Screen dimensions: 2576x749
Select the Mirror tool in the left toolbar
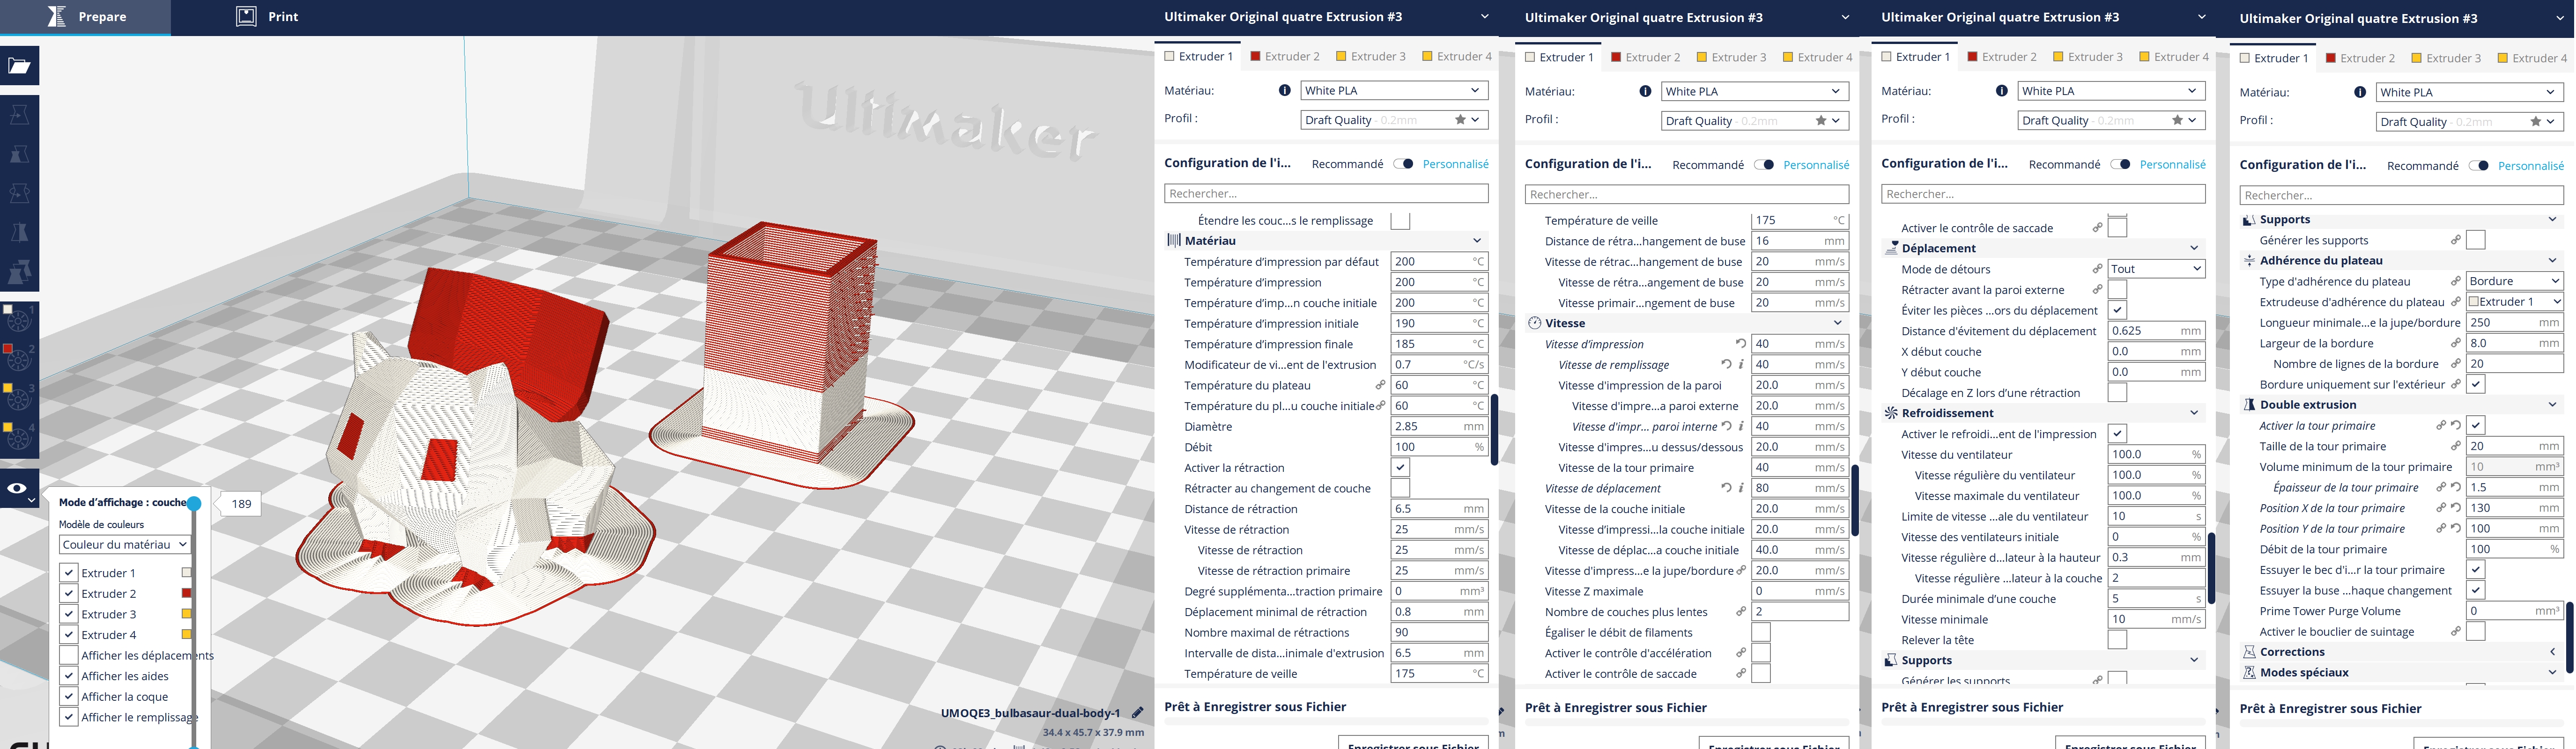click(19, 232)
